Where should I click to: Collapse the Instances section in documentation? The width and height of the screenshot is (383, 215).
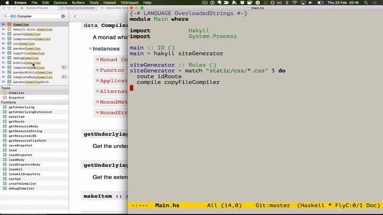click(90, 48)
